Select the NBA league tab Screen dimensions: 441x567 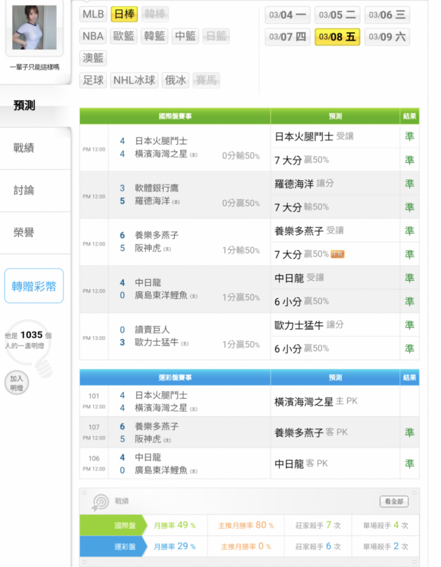point(94,36)
